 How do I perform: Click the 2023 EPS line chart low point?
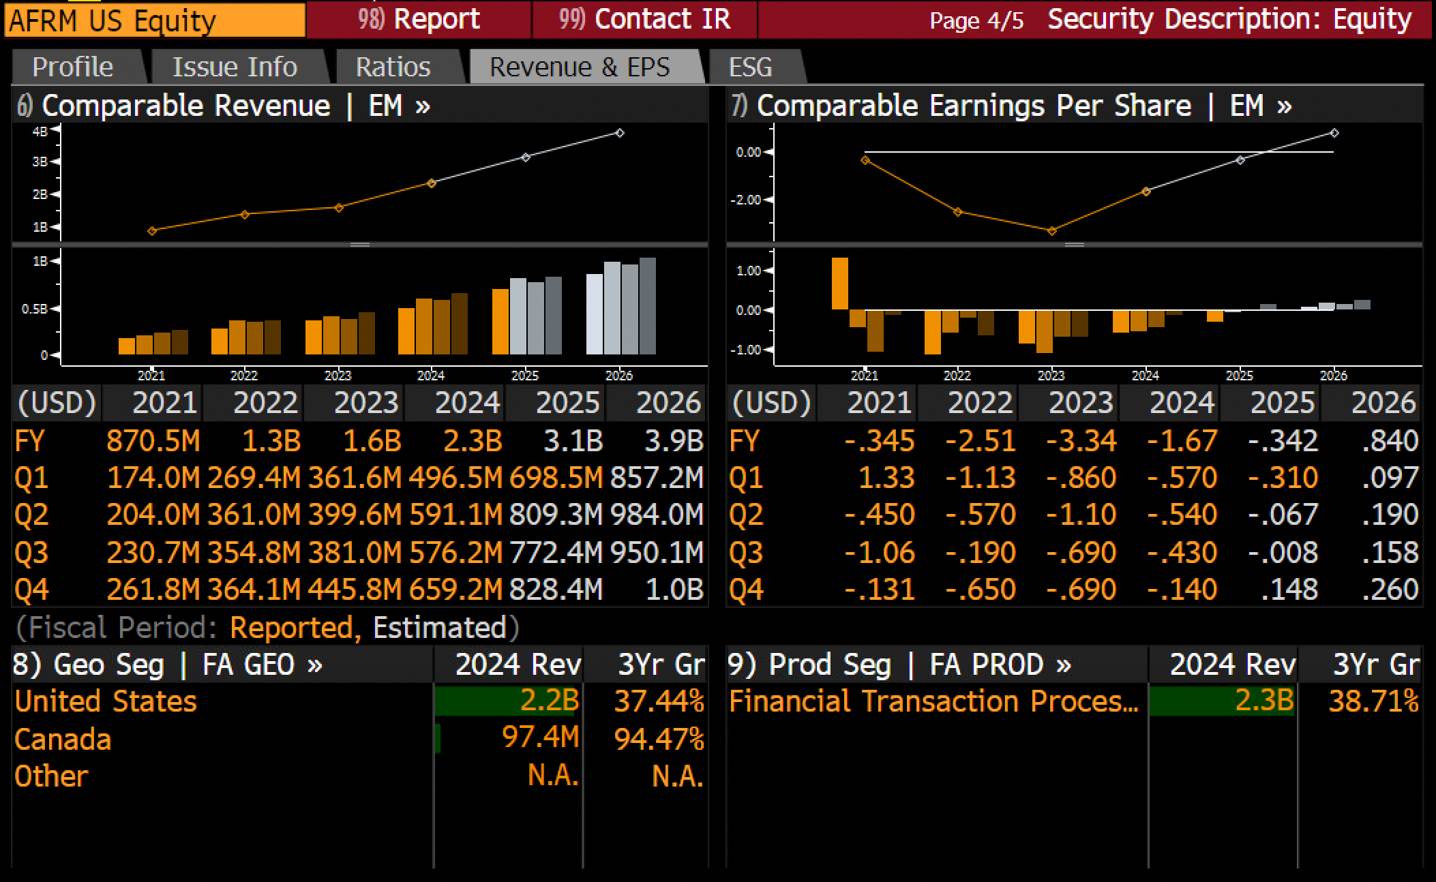1051,231
